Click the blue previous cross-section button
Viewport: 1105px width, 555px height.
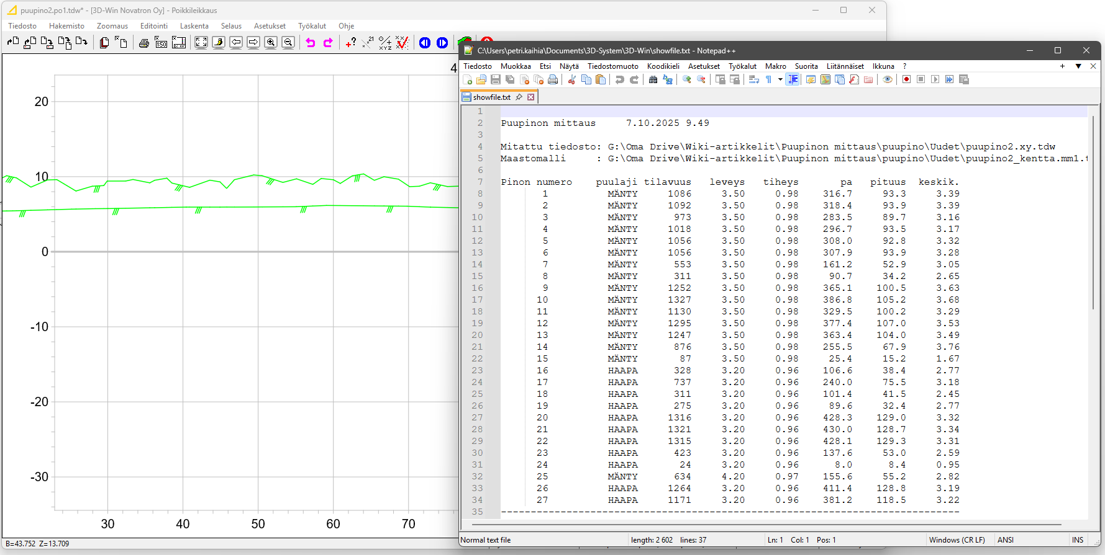click(x=425, y=42)
